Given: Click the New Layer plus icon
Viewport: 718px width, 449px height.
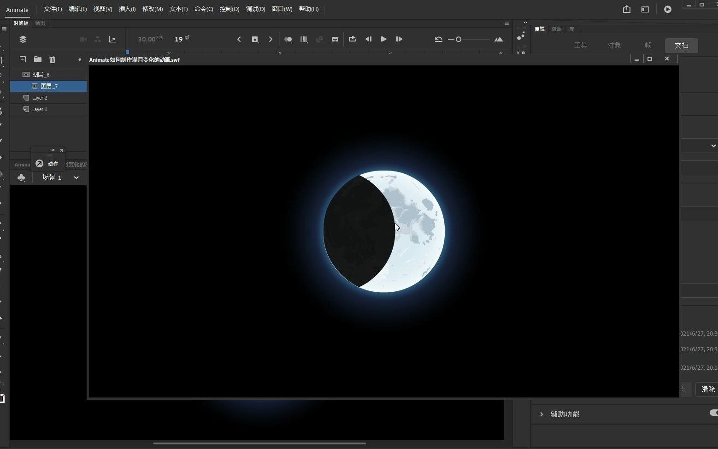Looking at the screenshot, I should (x=23, y=59).
